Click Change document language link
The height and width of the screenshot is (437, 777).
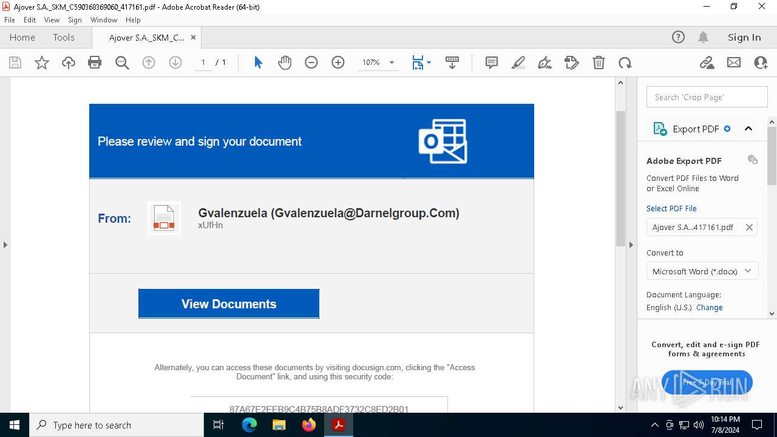pos(710,307)
